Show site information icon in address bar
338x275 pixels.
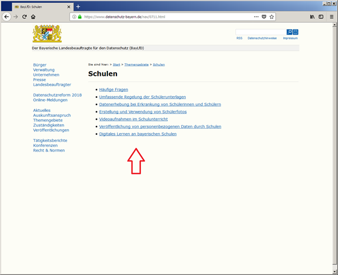(x=74, y=17)
